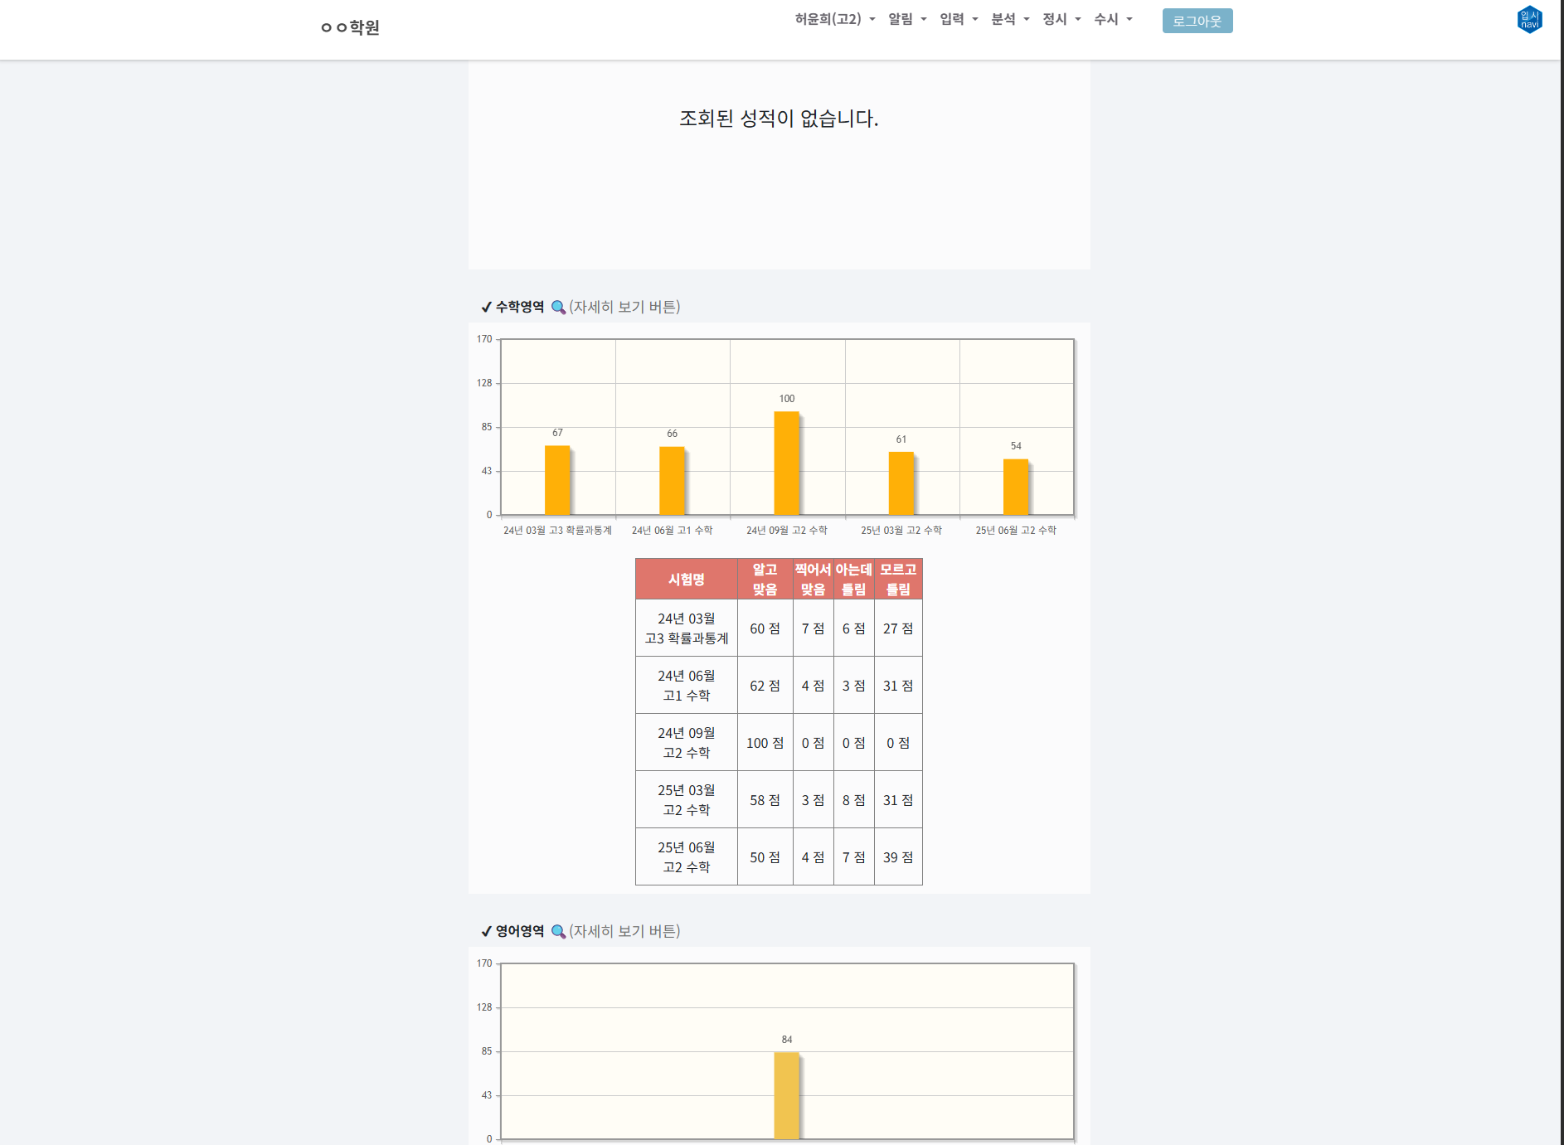This screenshot has height=1145, width=1564.
Task: Go to the ㅇㅇ학원 home link
Action: tap(350, 27)
